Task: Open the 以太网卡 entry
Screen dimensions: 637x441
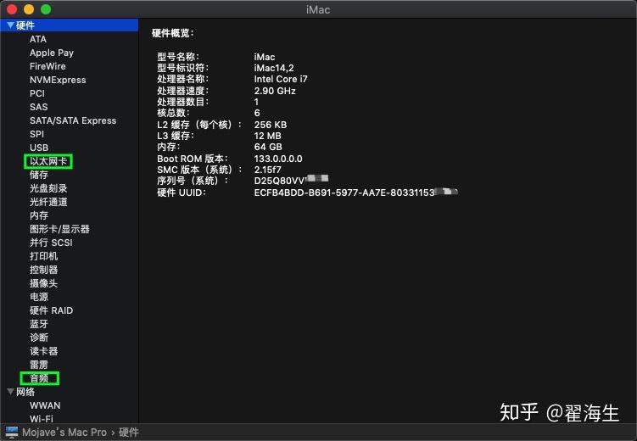Action: [x=48, y=161]
